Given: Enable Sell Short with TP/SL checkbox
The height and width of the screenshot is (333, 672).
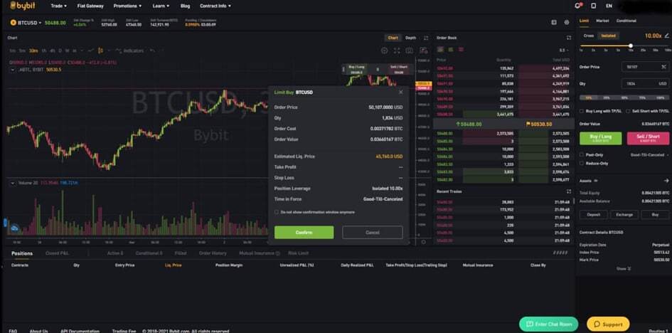Looking at the screenshot, I should [x=628, y=111].
